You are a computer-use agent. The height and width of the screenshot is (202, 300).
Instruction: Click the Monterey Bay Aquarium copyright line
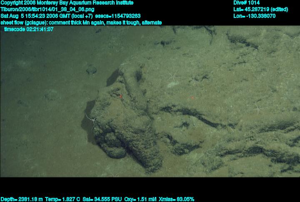(x=67, y=2)
